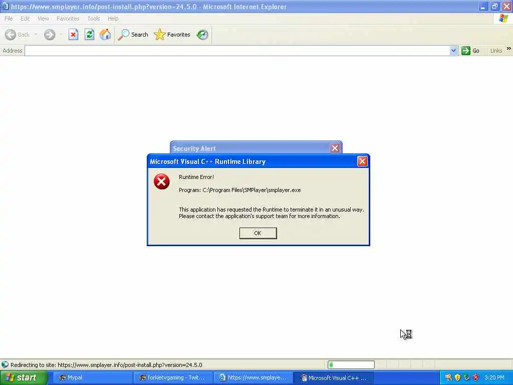Open the Help menu
Screen dimensions: 513x385
[113, 19]
